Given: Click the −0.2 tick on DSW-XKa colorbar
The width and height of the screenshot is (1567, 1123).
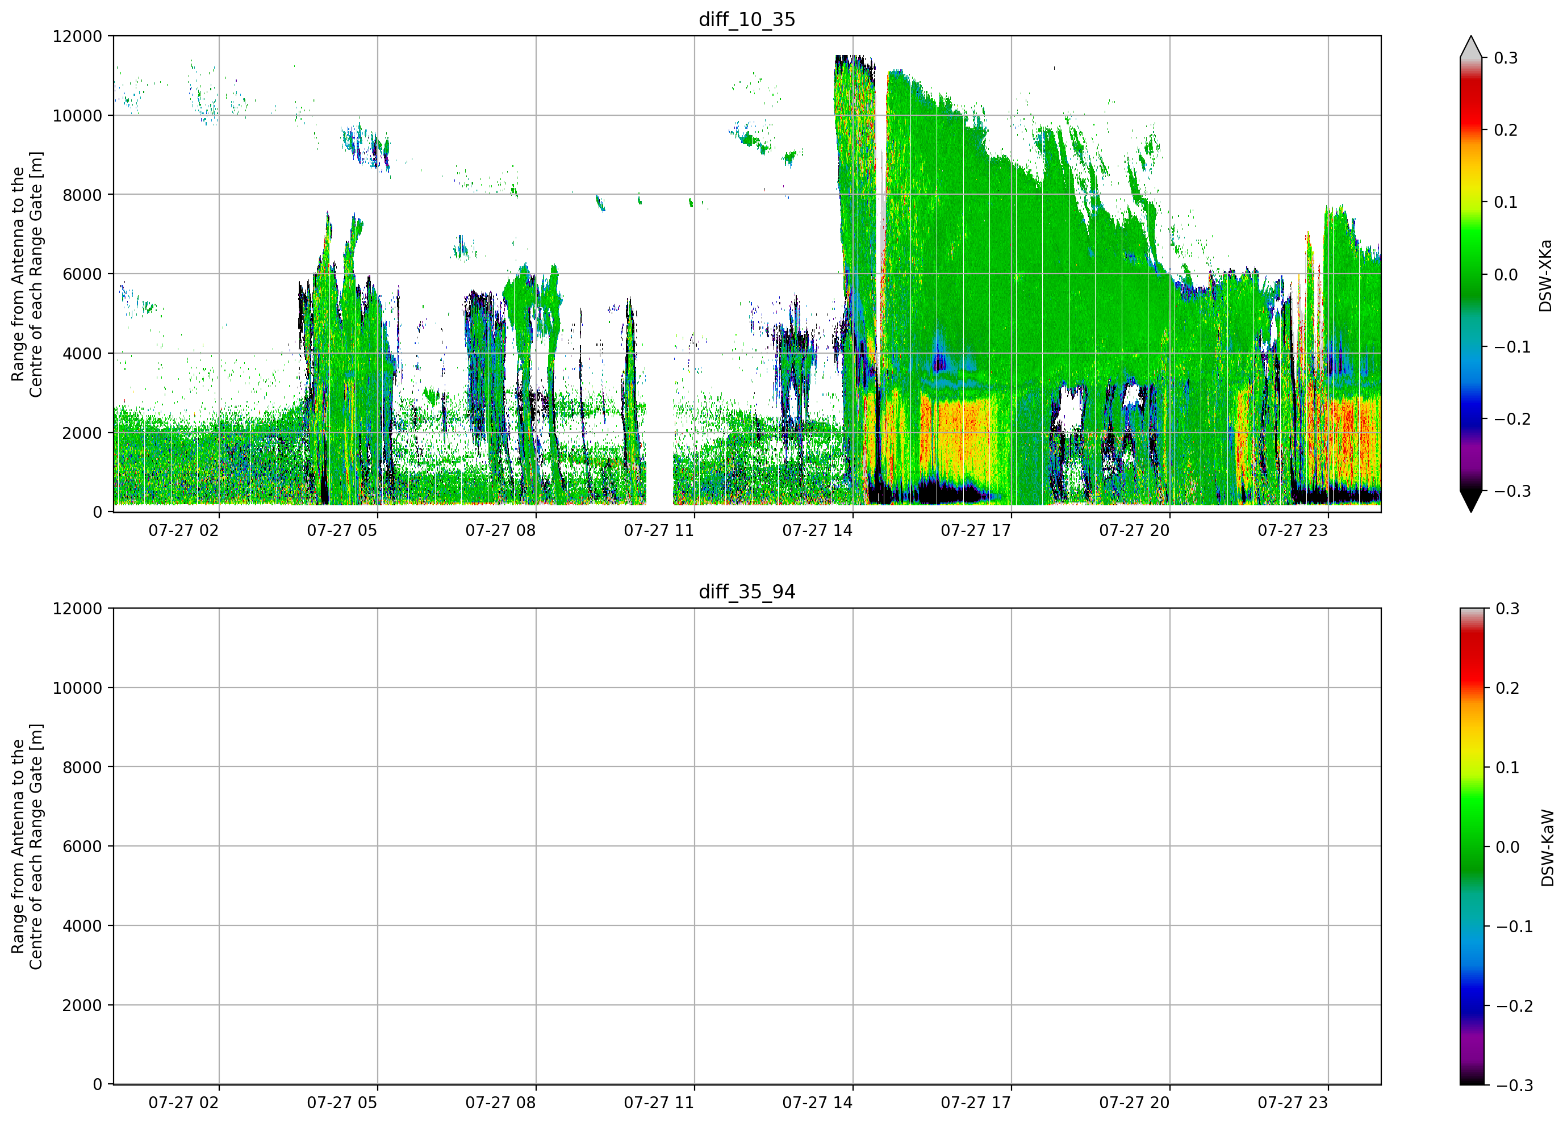Looking at the screenshot, I should (1512, 419).
